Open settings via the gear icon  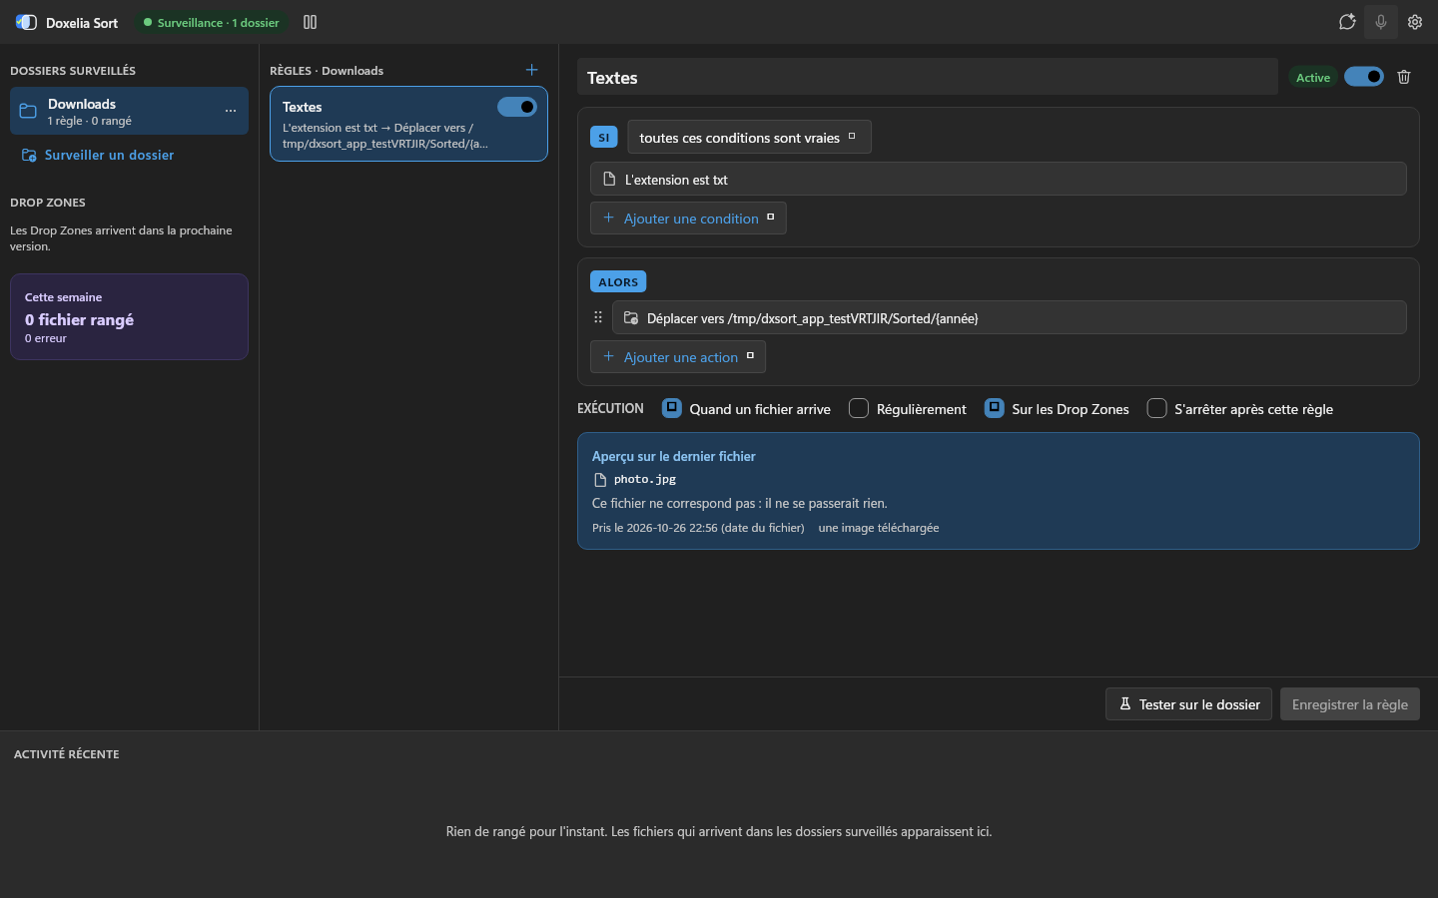(1415, 22)
